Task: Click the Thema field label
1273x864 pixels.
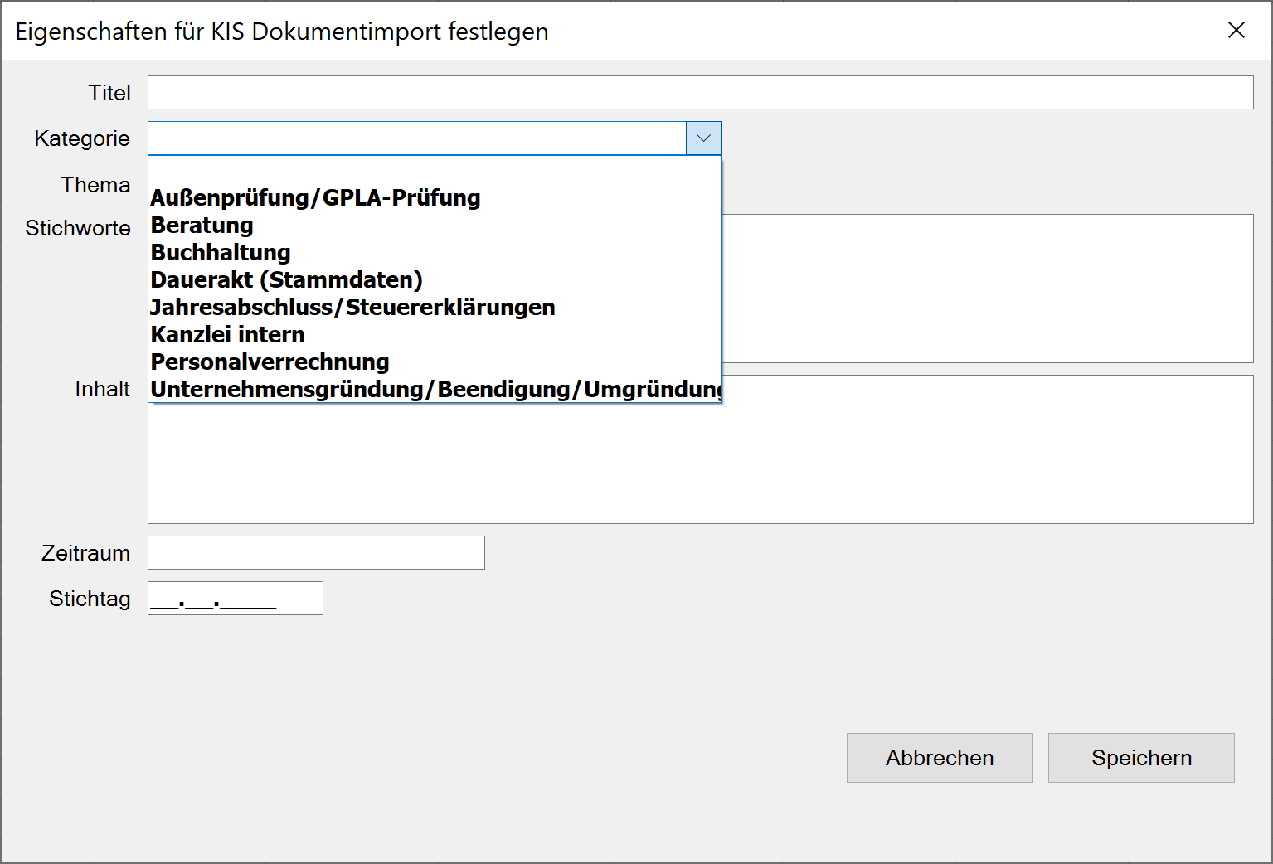Action: coord(95,185)
